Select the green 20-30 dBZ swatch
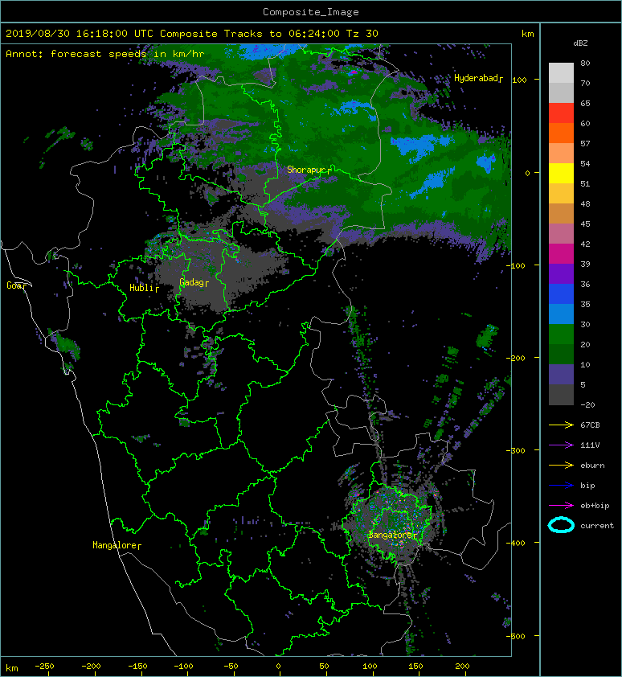Screen dimensions: 622x677 pos(561,334)
